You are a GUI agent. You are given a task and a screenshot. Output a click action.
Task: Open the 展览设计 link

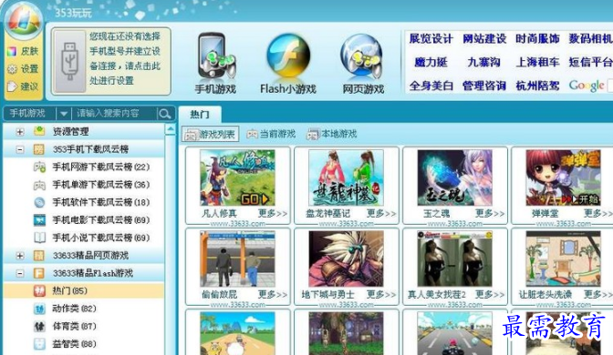pyautogui.click(x=431, y=38)
